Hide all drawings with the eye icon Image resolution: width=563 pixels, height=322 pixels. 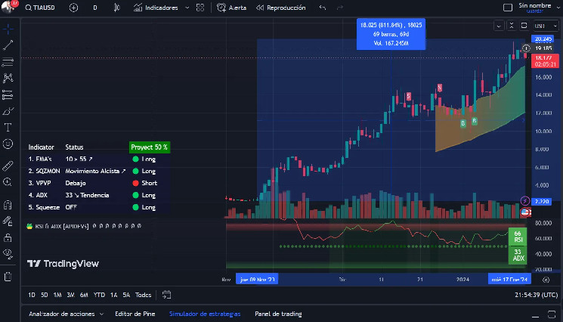pos(8,254)
